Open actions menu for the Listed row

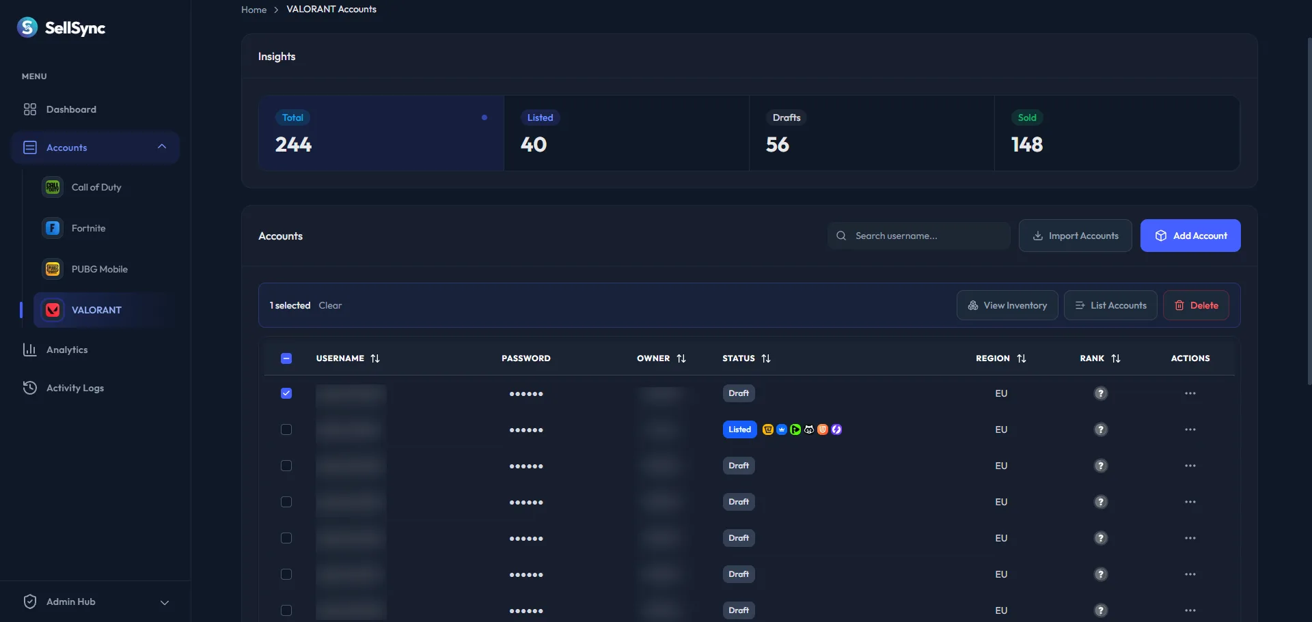point(1190,429)
